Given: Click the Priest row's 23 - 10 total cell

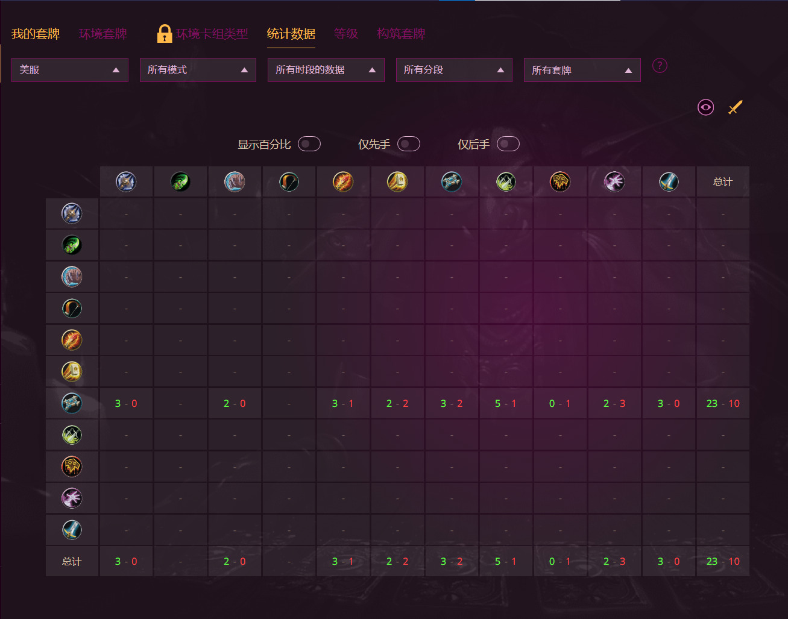Looking at the screenshot, I should [723, 403].
